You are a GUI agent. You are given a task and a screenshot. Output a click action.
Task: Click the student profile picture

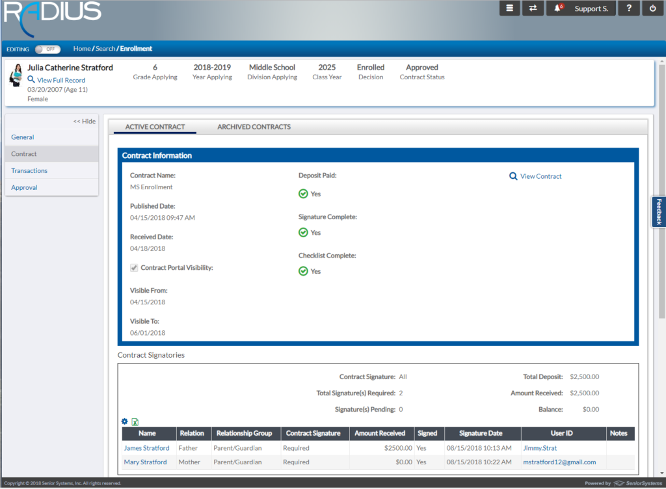click(x=16, y=75)
